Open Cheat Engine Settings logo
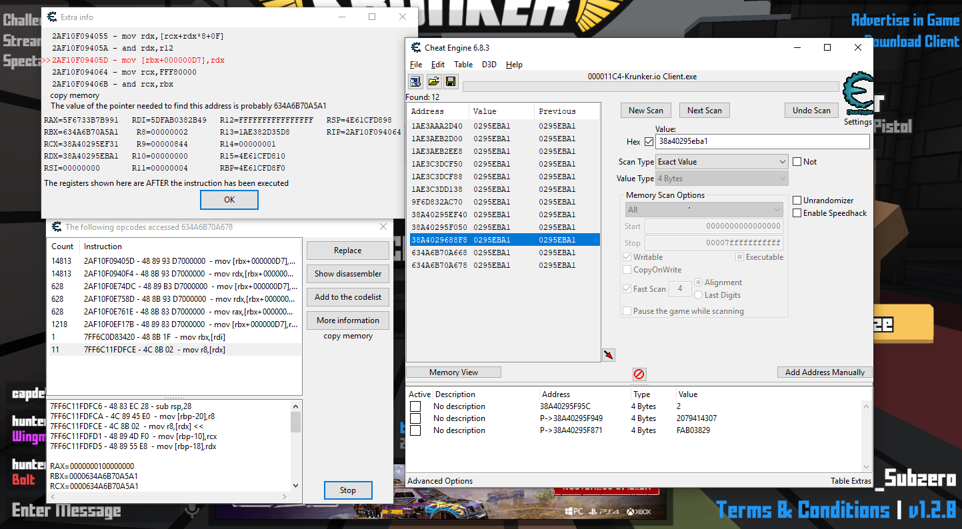Image resolution: width=962 pixels, height=529 pixels. 857,99
